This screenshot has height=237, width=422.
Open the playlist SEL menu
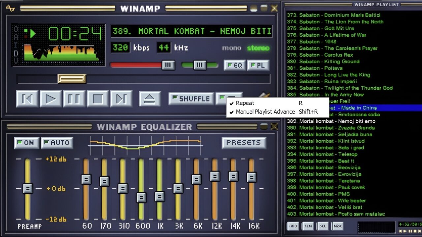pyautogui.click(x=323, y=226)
